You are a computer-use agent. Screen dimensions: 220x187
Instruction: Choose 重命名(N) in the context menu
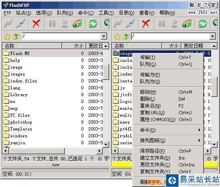[168, 106]
